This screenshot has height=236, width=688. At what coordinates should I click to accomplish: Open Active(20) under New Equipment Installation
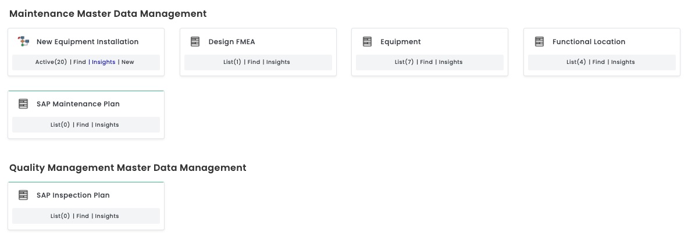click(51, 62)
